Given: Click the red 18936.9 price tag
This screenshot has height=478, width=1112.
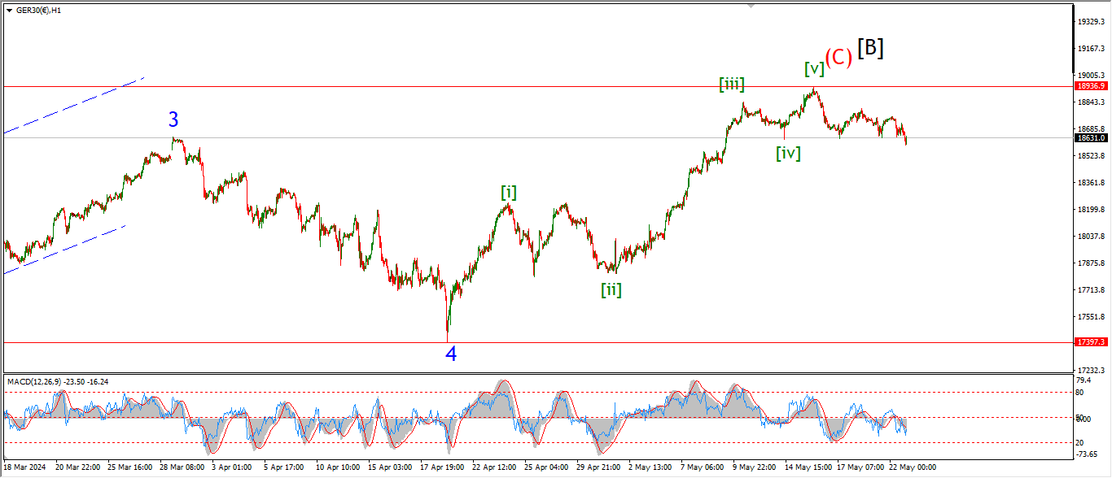Looking at the screenshot, I should [1090, 85].
